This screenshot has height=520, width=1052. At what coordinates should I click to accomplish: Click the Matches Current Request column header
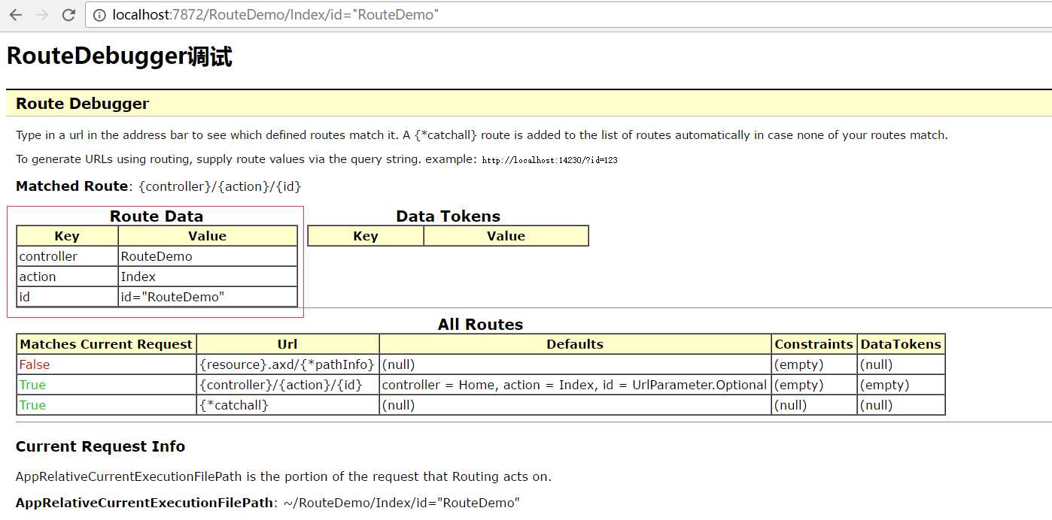(x=106, y=344)
